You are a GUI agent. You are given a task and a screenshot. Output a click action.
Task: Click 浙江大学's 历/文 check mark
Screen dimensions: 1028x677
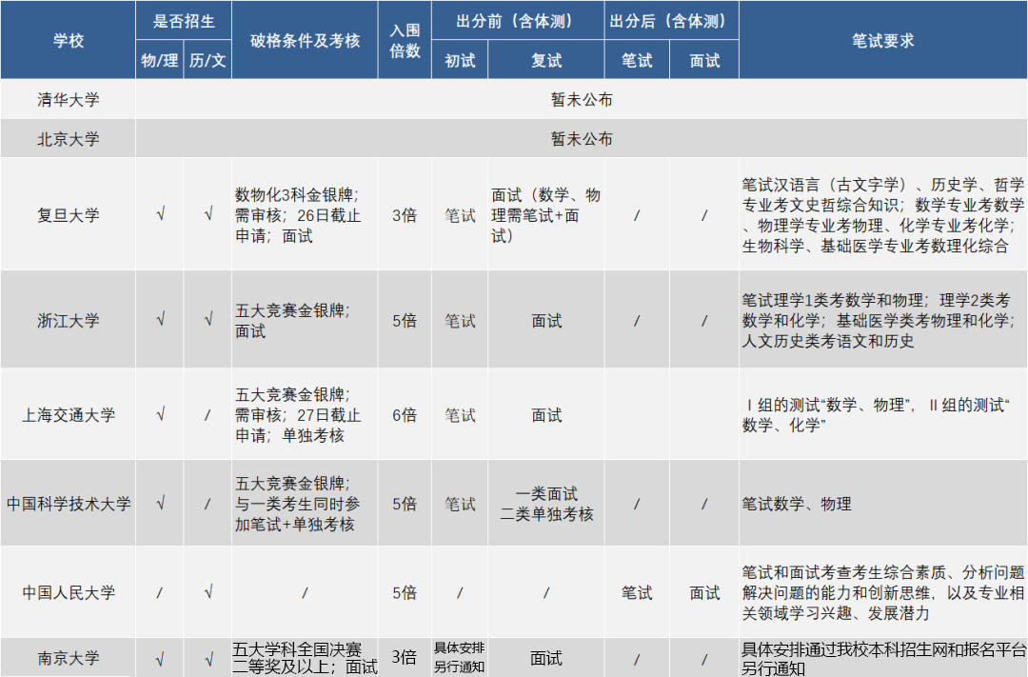[x=208, y=320]
